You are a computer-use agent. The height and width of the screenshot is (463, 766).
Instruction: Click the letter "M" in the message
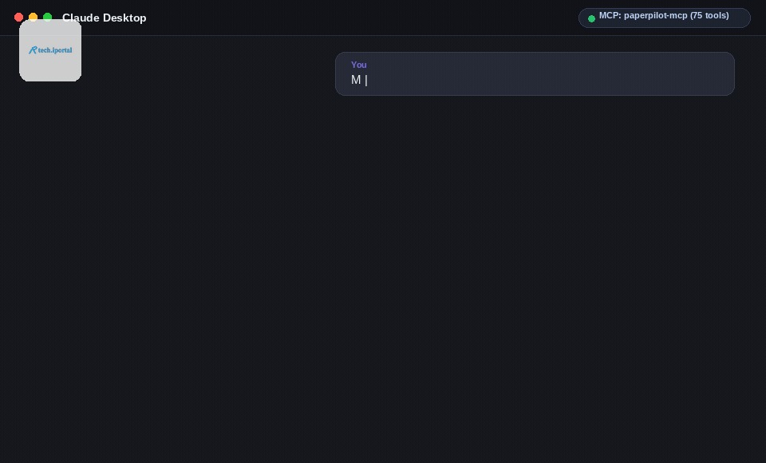(x=356, y=80)
